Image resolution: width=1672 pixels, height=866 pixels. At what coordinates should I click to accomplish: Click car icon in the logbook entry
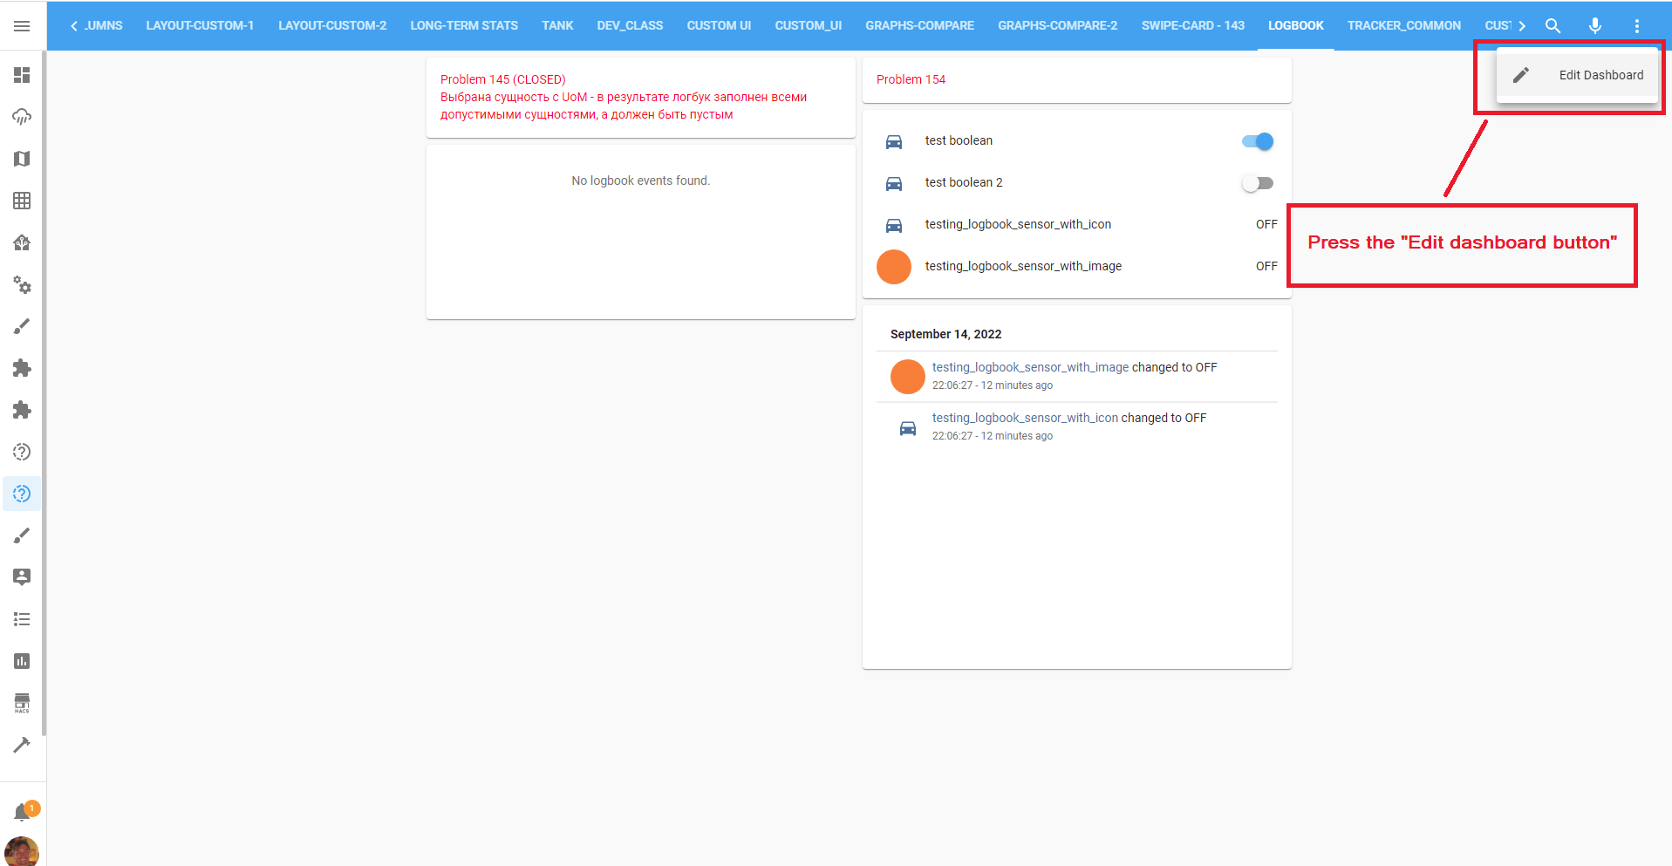[x=908, y=427]
